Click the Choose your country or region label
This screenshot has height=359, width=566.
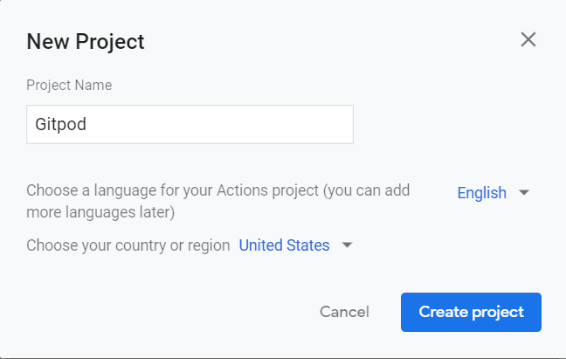[128, 245]
